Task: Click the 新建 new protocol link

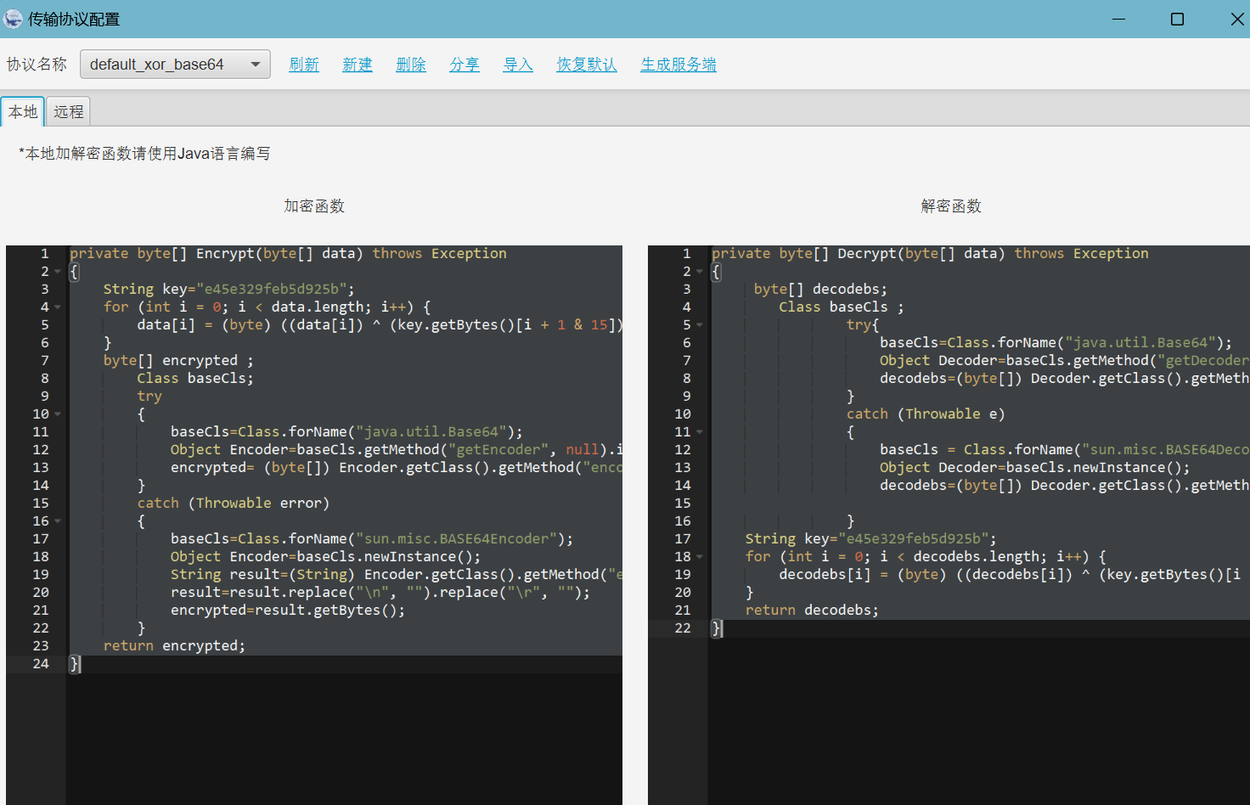Action: 358,65
